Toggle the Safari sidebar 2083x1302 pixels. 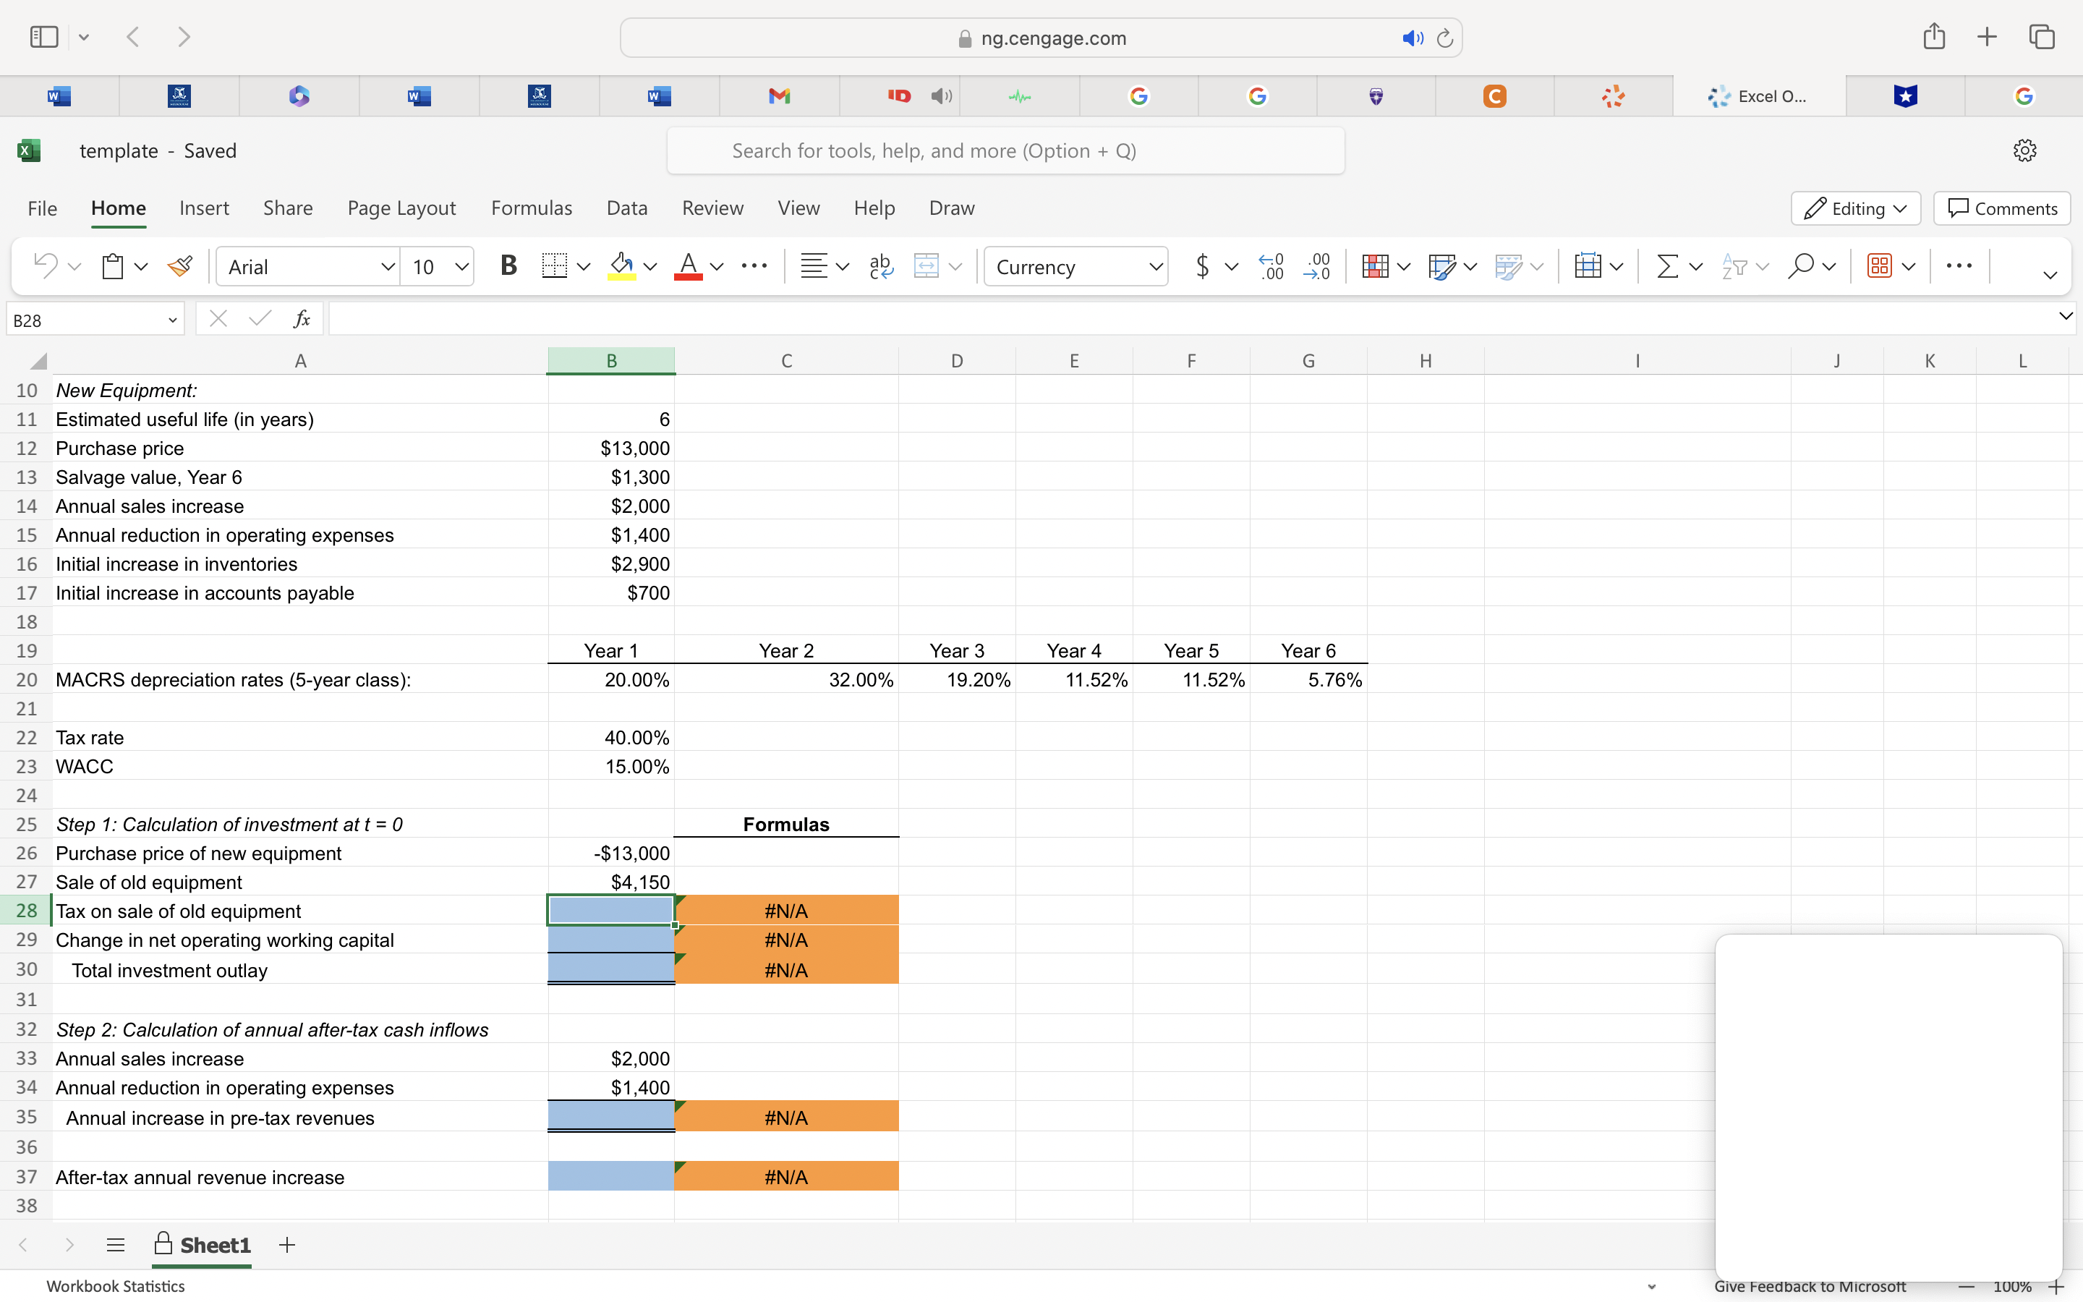point(44,36)
